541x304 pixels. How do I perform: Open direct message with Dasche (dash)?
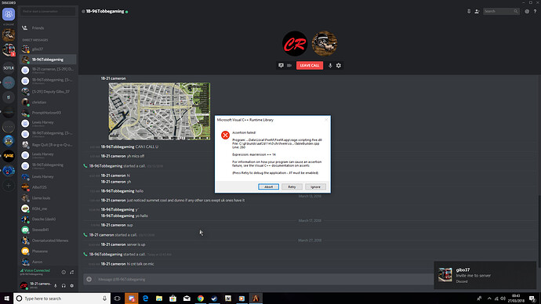point(48,219)
